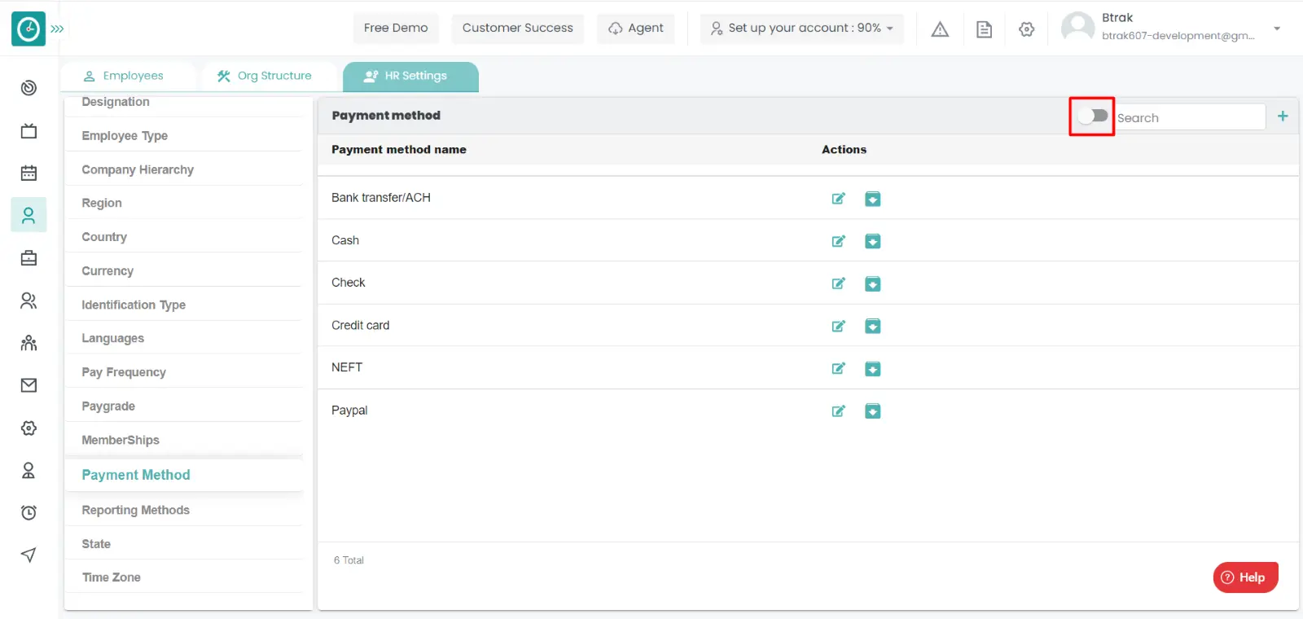Open the paper plane icon in sidebar
This screenshot has height=619, width=1303.
29,555
